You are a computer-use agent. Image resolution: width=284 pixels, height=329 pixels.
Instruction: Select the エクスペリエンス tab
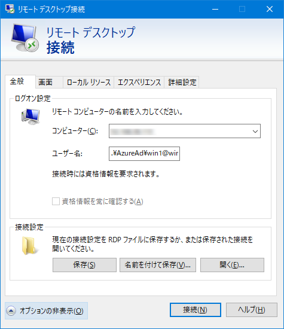point(139,82)
